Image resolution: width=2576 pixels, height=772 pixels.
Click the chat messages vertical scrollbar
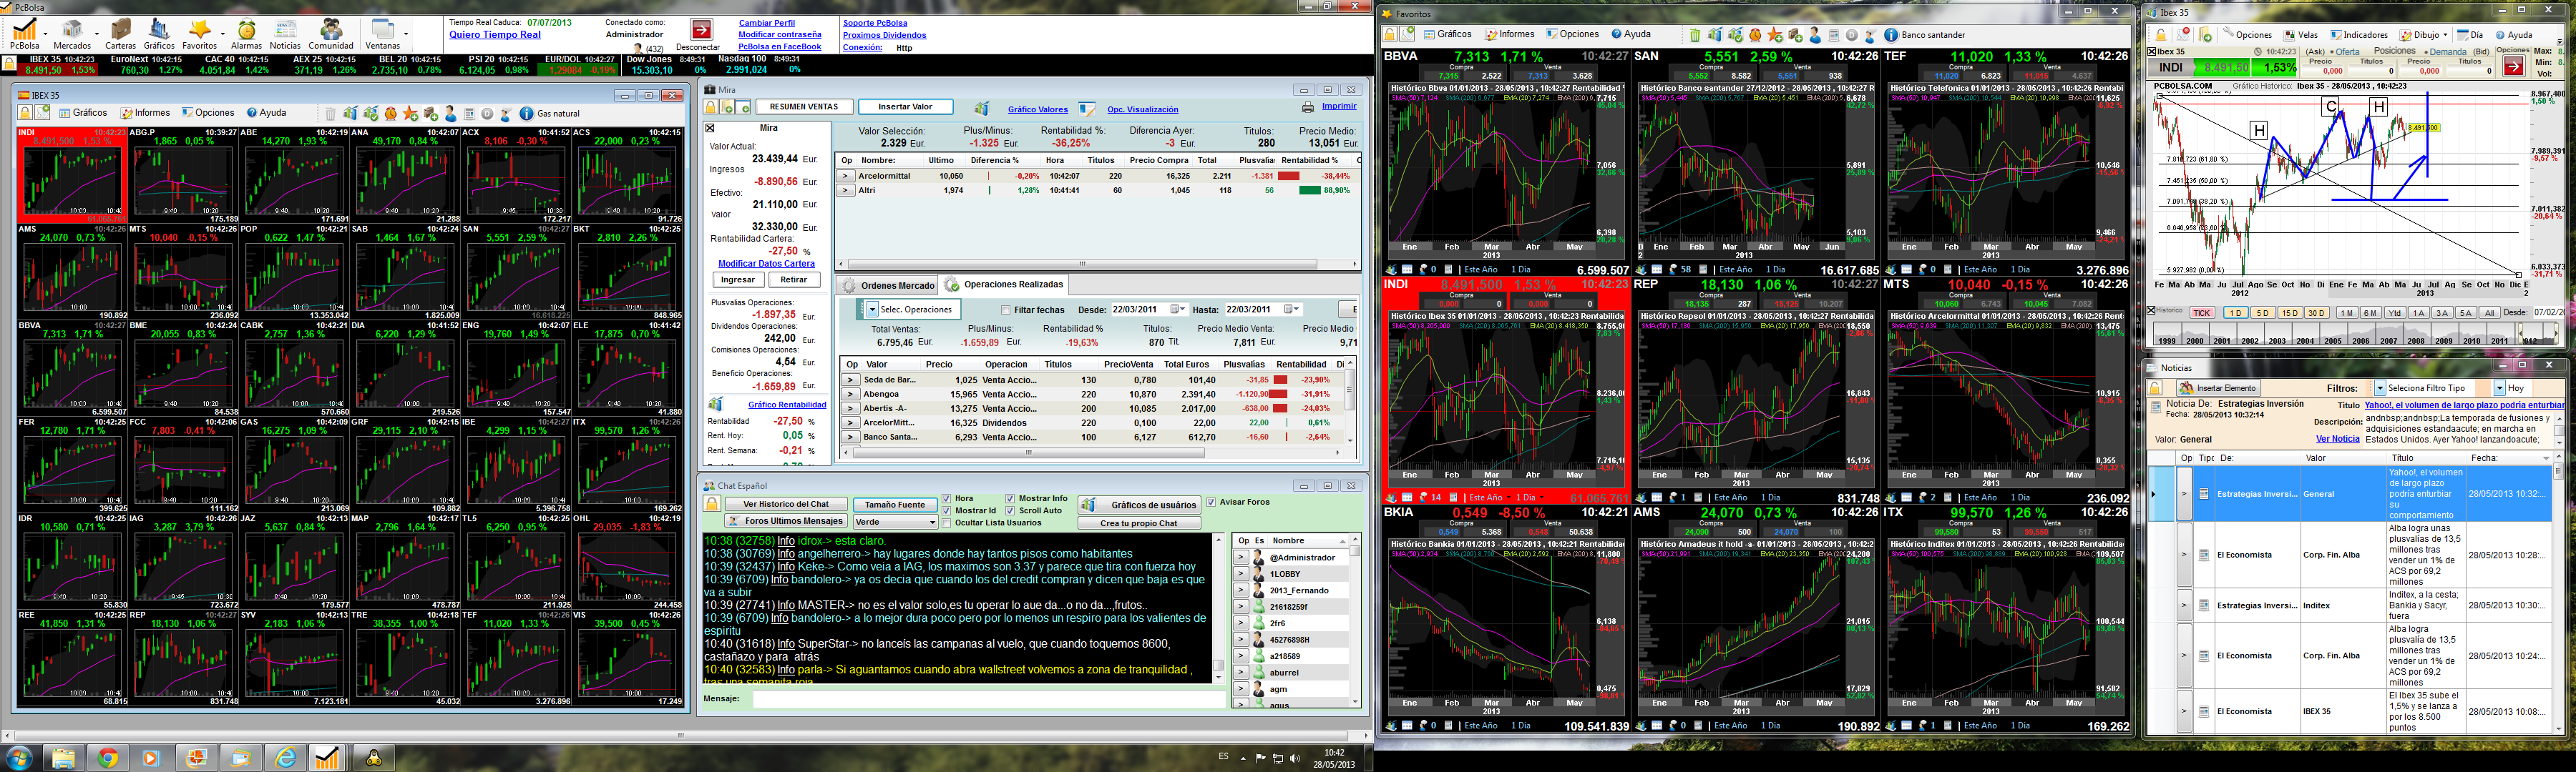[1218, 608]
